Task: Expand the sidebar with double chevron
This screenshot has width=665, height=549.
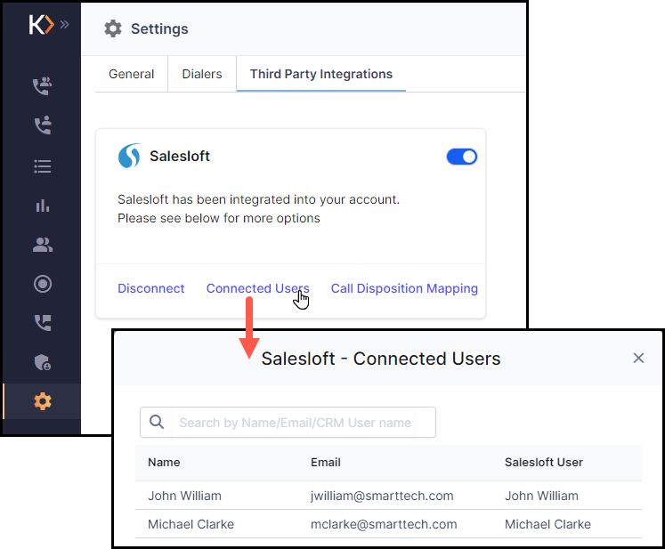Action: click(64, 25)
